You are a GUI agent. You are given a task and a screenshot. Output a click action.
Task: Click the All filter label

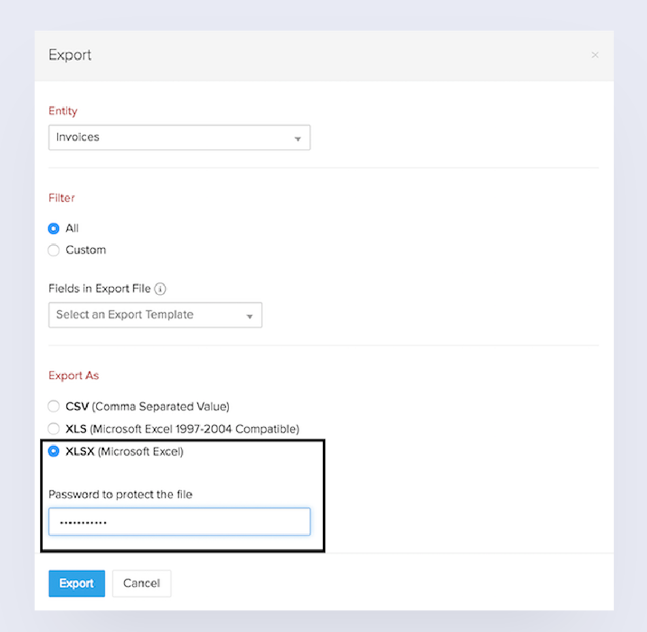tap(72, 228)
